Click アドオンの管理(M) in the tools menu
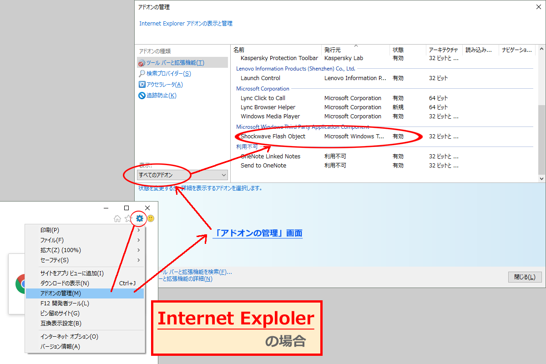The image size is (546, 364). (85, 293)
